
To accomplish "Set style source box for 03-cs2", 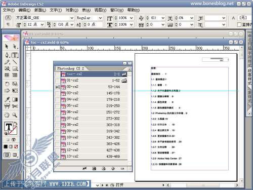I will pyautogui.click(x=58, y=93).
